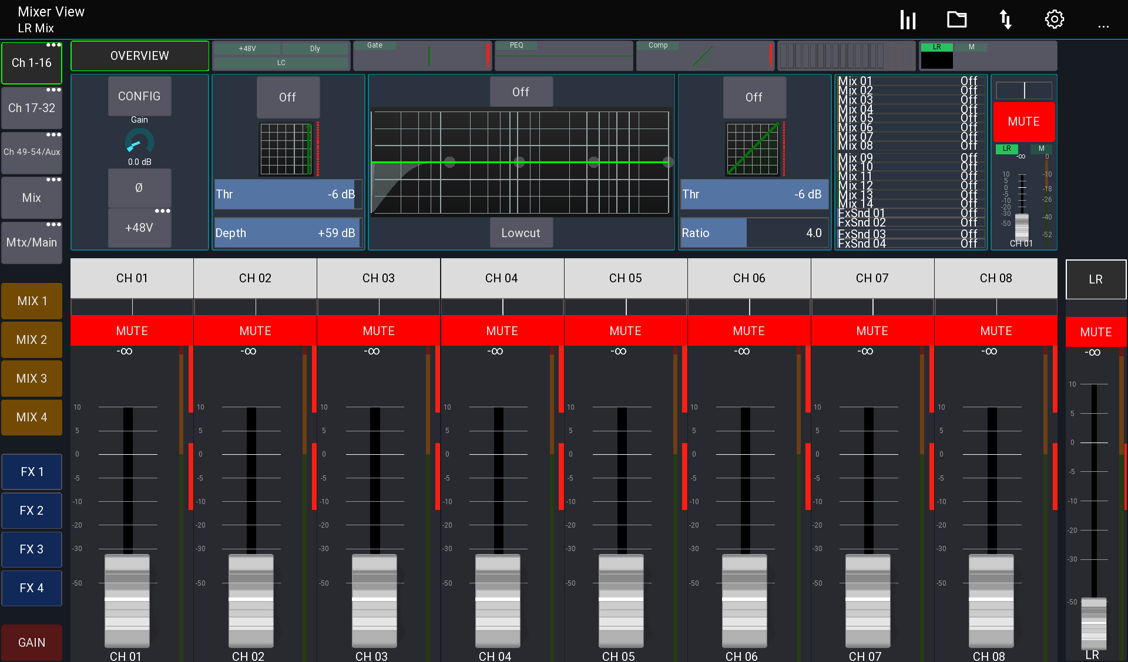Switch to the Ch 17-32 tab
The height and width of the screenshot is (662, 1128).
tap(32, 107)
